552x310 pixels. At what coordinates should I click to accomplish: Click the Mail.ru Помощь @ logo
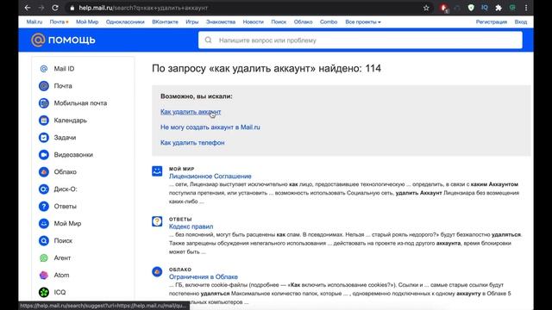(x=38, y=40)
